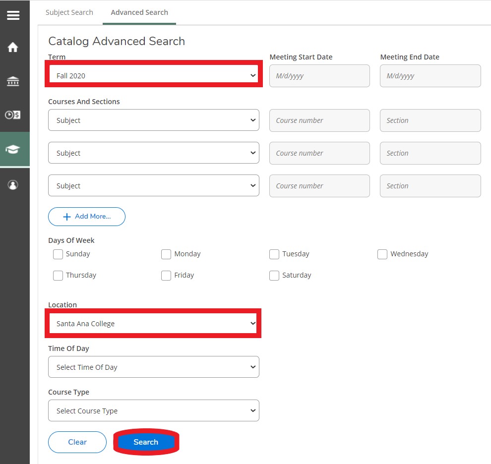
Task: Click the clock and dollar sidebar icon
Action: [13, 115]
